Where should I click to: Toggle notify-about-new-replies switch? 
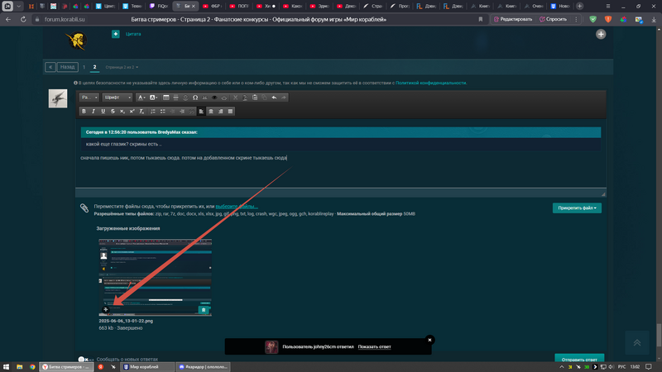click(x=84, y=360)
